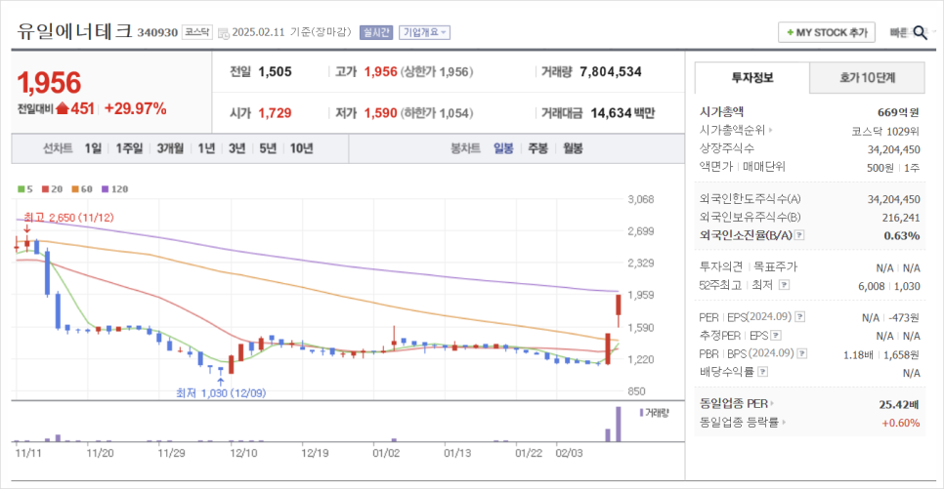Image resolution: width=944 pixels, height=489 pixels.
Task: Select 3년 line chart period
Action: [x=236, y=148]
